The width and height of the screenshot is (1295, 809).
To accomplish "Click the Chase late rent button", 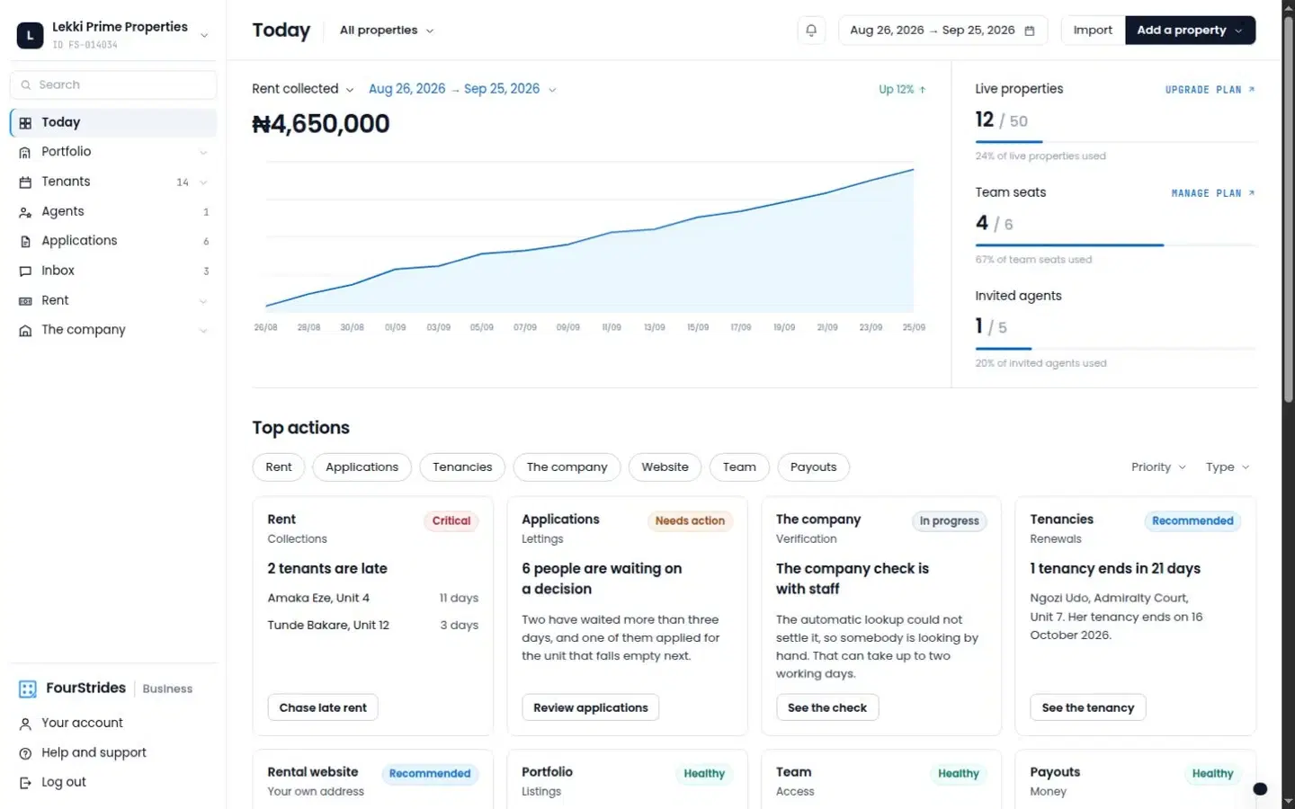I will (x=323, y=707).
